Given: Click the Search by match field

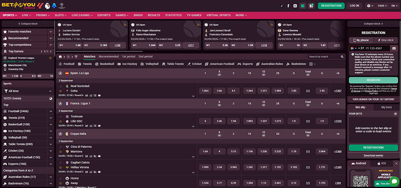Looking at the screenshot, I should coord(324,56).
